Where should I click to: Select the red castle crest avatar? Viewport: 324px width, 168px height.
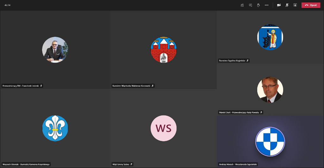pos(164,50)
